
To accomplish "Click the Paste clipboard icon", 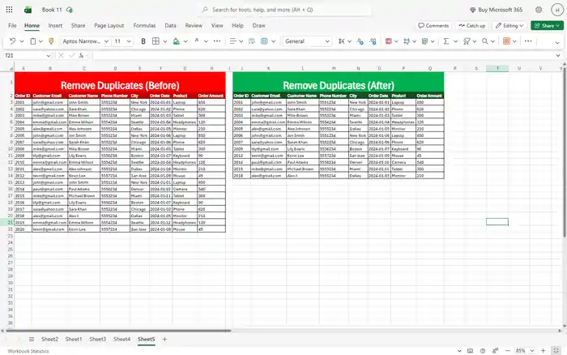I will (33, 41).
